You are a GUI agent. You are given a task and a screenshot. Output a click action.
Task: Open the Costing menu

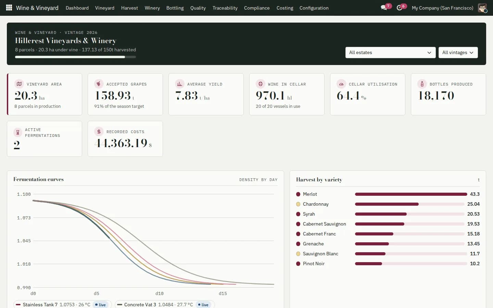285,8
